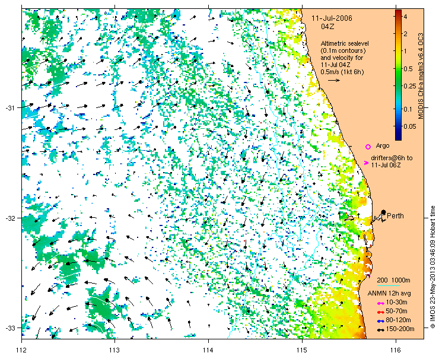Viewport: 439px width, 356px height.
Task: Click the longitude axis label "114"
Action: coord(208,350)
